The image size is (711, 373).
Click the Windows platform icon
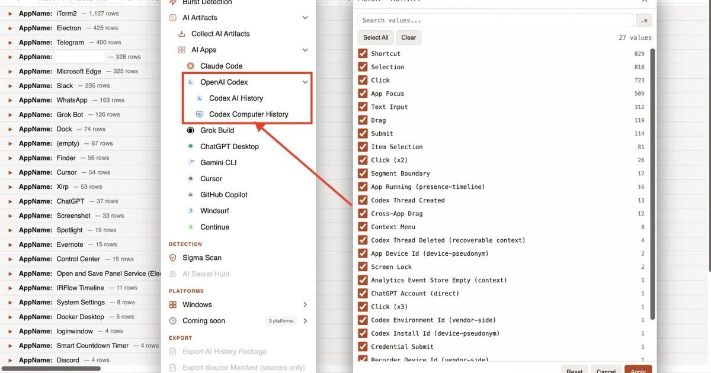pos(173,305)
